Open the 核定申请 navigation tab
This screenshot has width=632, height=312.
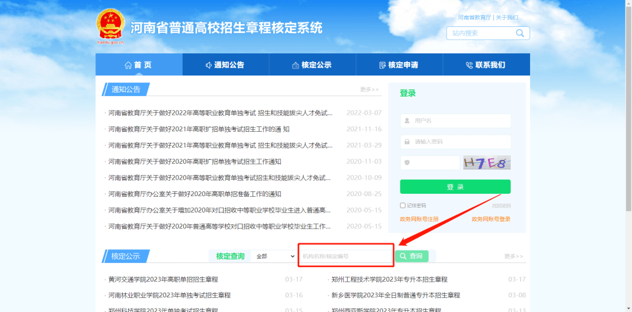pyautogui.click(x=400, y=64)
